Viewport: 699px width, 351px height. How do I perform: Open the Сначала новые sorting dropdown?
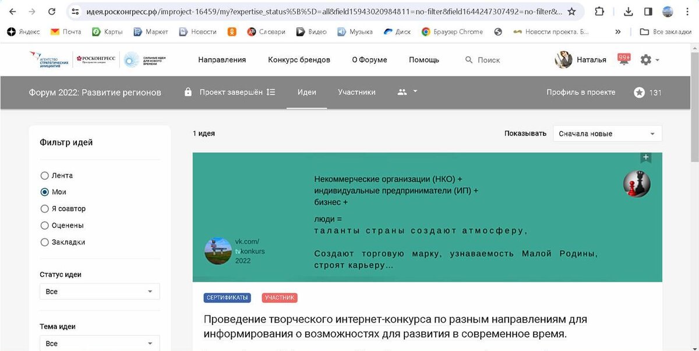click(606, 133)
